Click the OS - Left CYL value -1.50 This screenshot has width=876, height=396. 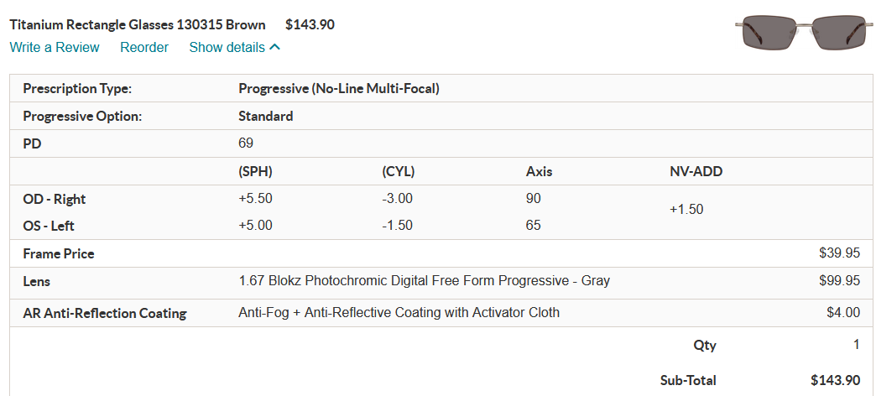(398, 226)
